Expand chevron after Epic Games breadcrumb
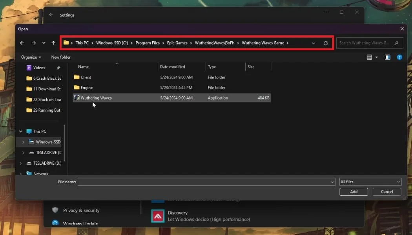This screenshot has width=412, height=235. click(191, 43)
